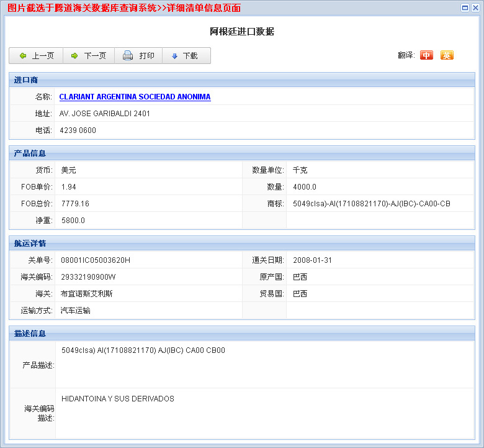
Task: Translate page to English with 英 icon
Action: tap(447, 55)
